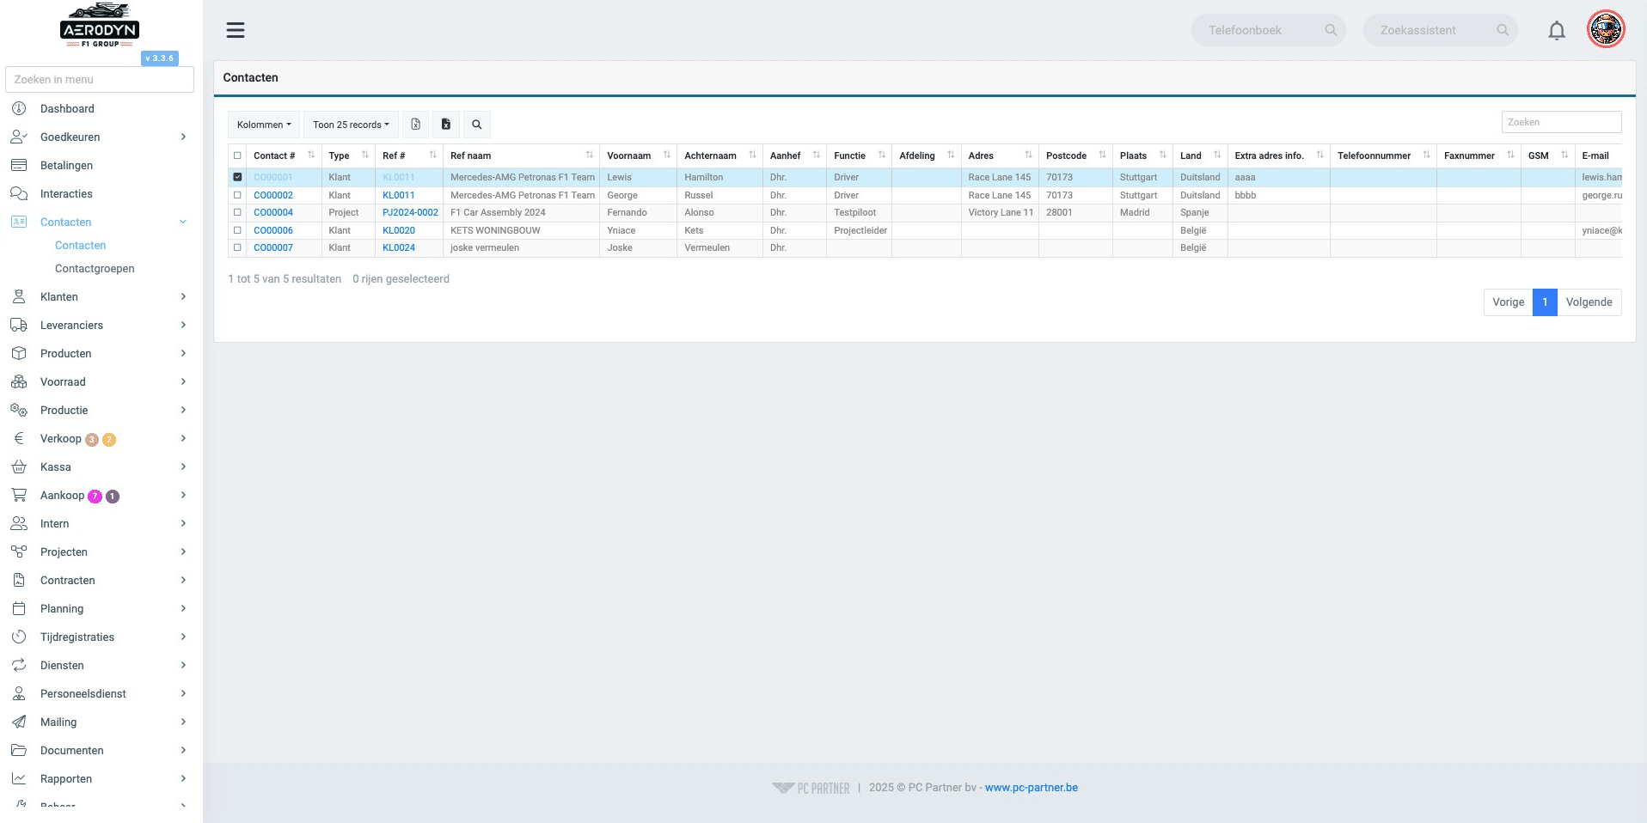Click the Dashboard sidebar icon

point(19,108)
